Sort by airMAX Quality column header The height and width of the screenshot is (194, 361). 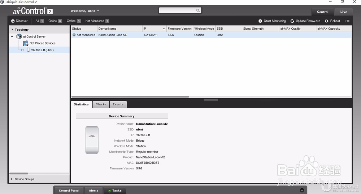pyautogui.click(x=297, y=29)
